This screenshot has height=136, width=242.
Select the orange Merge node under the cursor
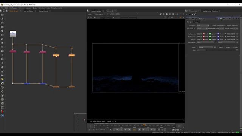point(56,56)
